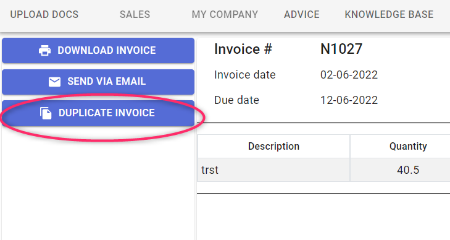
Task: Navigate to the Advice tab
Action: click(x=302, y=14)
